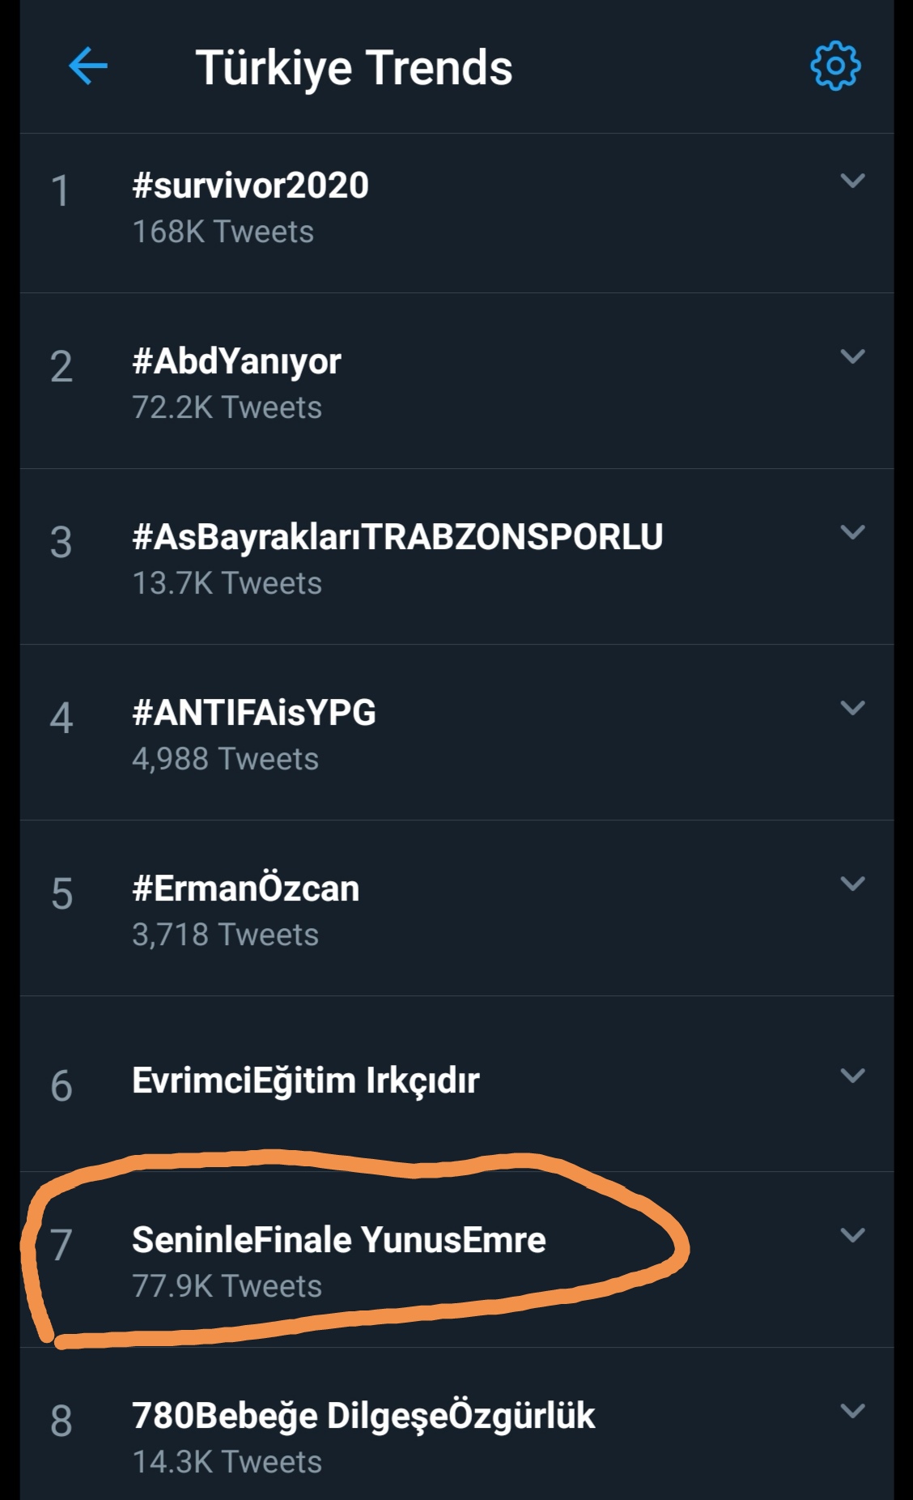The width and height of the screenshot is (913, 1500).
Task: Tap the back arrow icon
Action: (x=88, y=66)
